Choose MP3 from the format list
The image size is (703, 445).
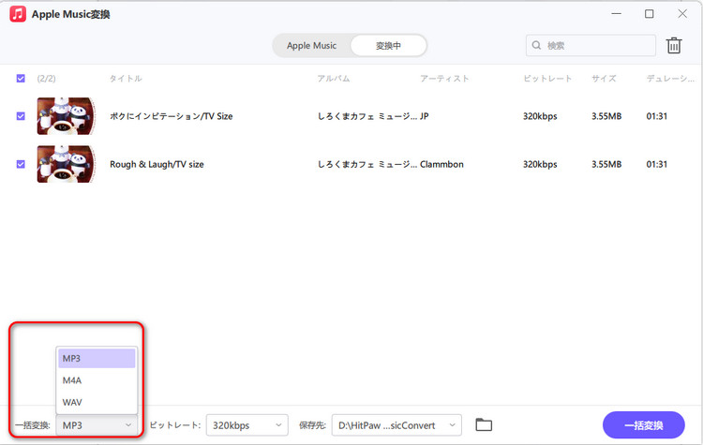(97, 359)
